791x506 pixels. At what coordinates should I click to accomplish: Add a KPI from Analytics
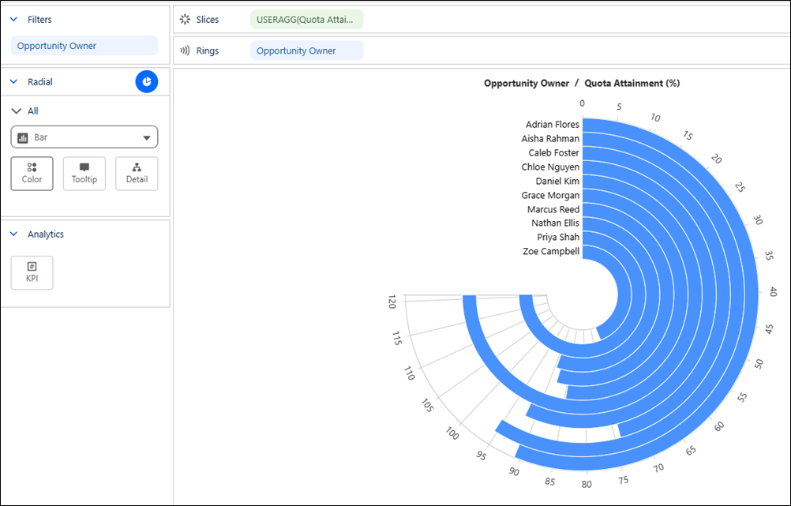click(32, 273)
